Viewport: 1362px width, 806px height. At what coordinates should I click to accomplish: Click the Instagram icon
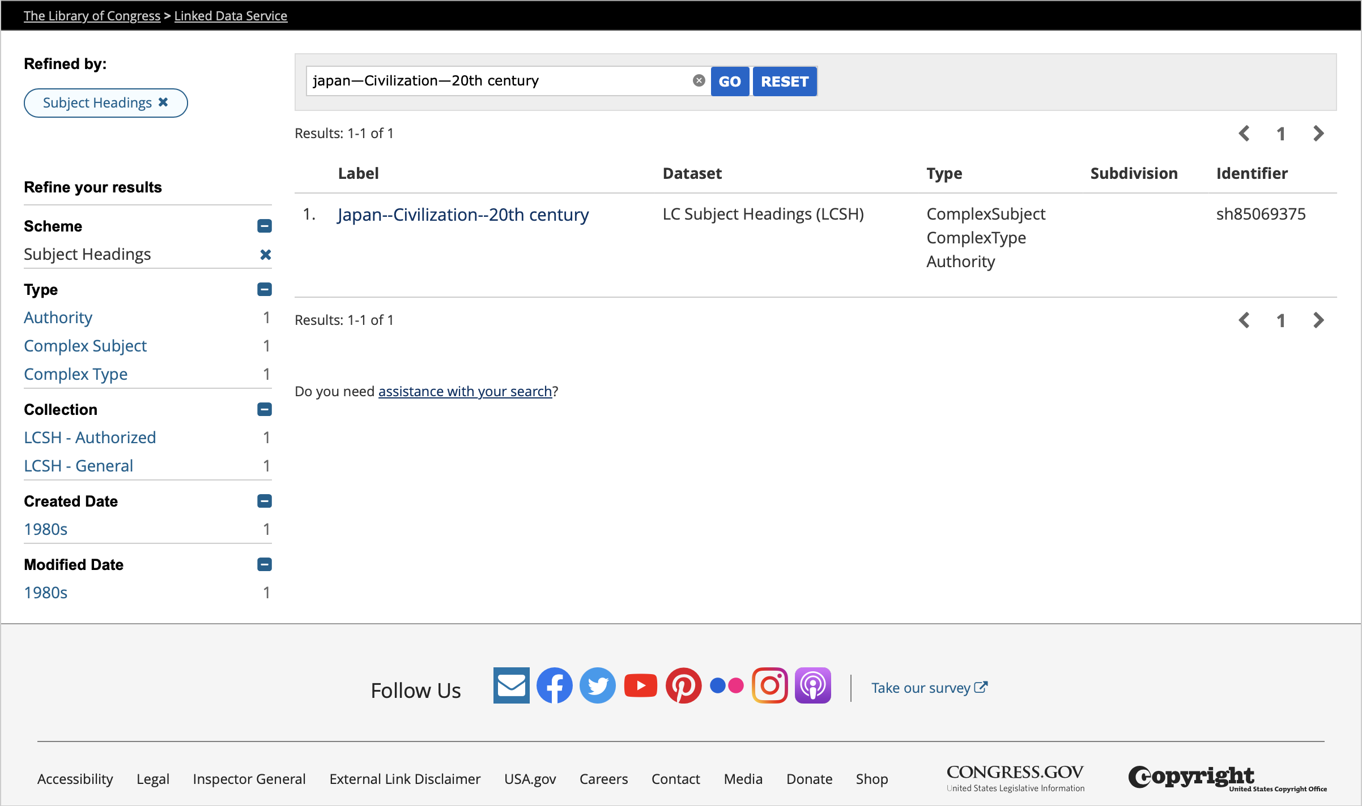(x=769, y=685)
